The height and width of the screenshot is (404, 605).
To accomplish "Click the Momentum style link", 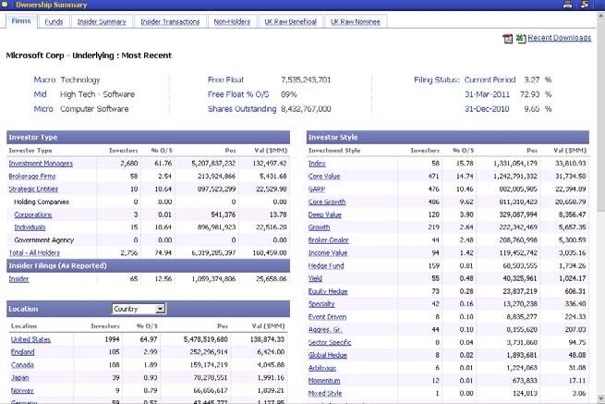I will (x=324, y=381).
